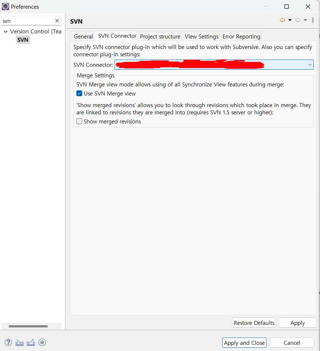
Task: Click the tree pane horizontal scrollbar
Action: [x=28, y=326]
